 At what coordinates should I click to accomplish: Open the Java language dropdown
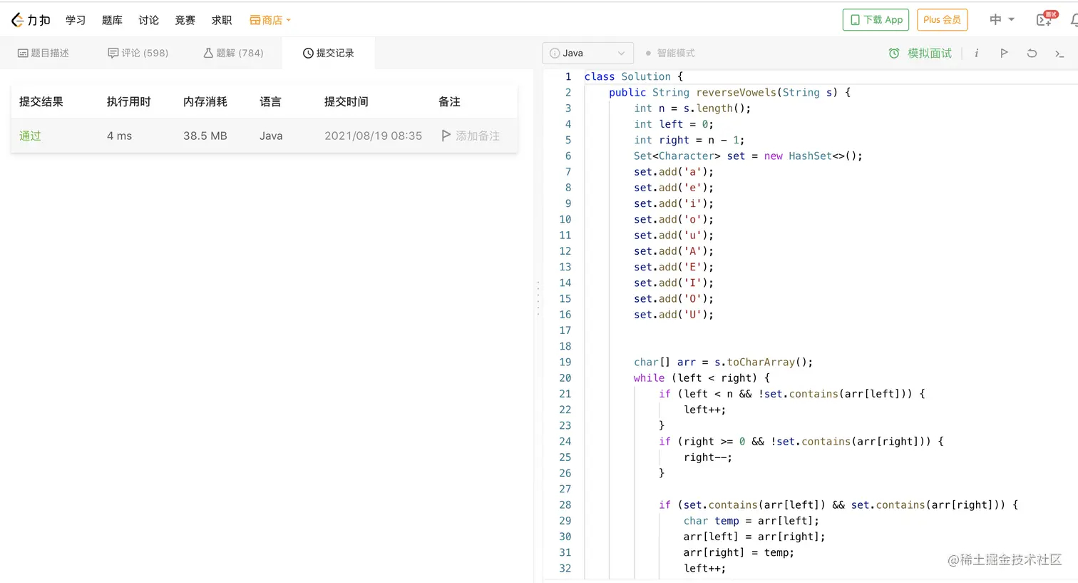[x=587, y=53]
